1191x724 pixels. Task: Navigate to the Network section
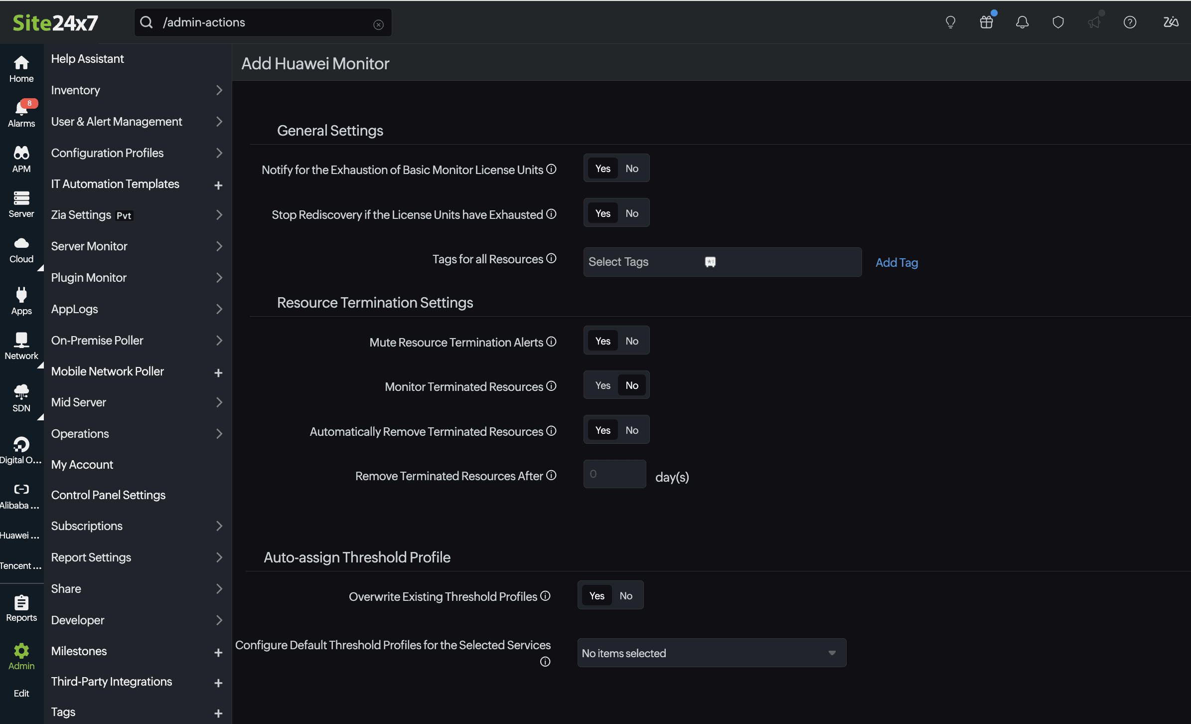21,346
